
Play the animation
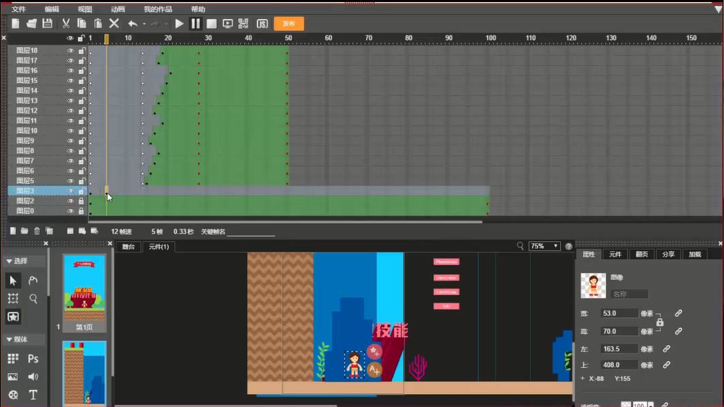(x=179, y=24)
